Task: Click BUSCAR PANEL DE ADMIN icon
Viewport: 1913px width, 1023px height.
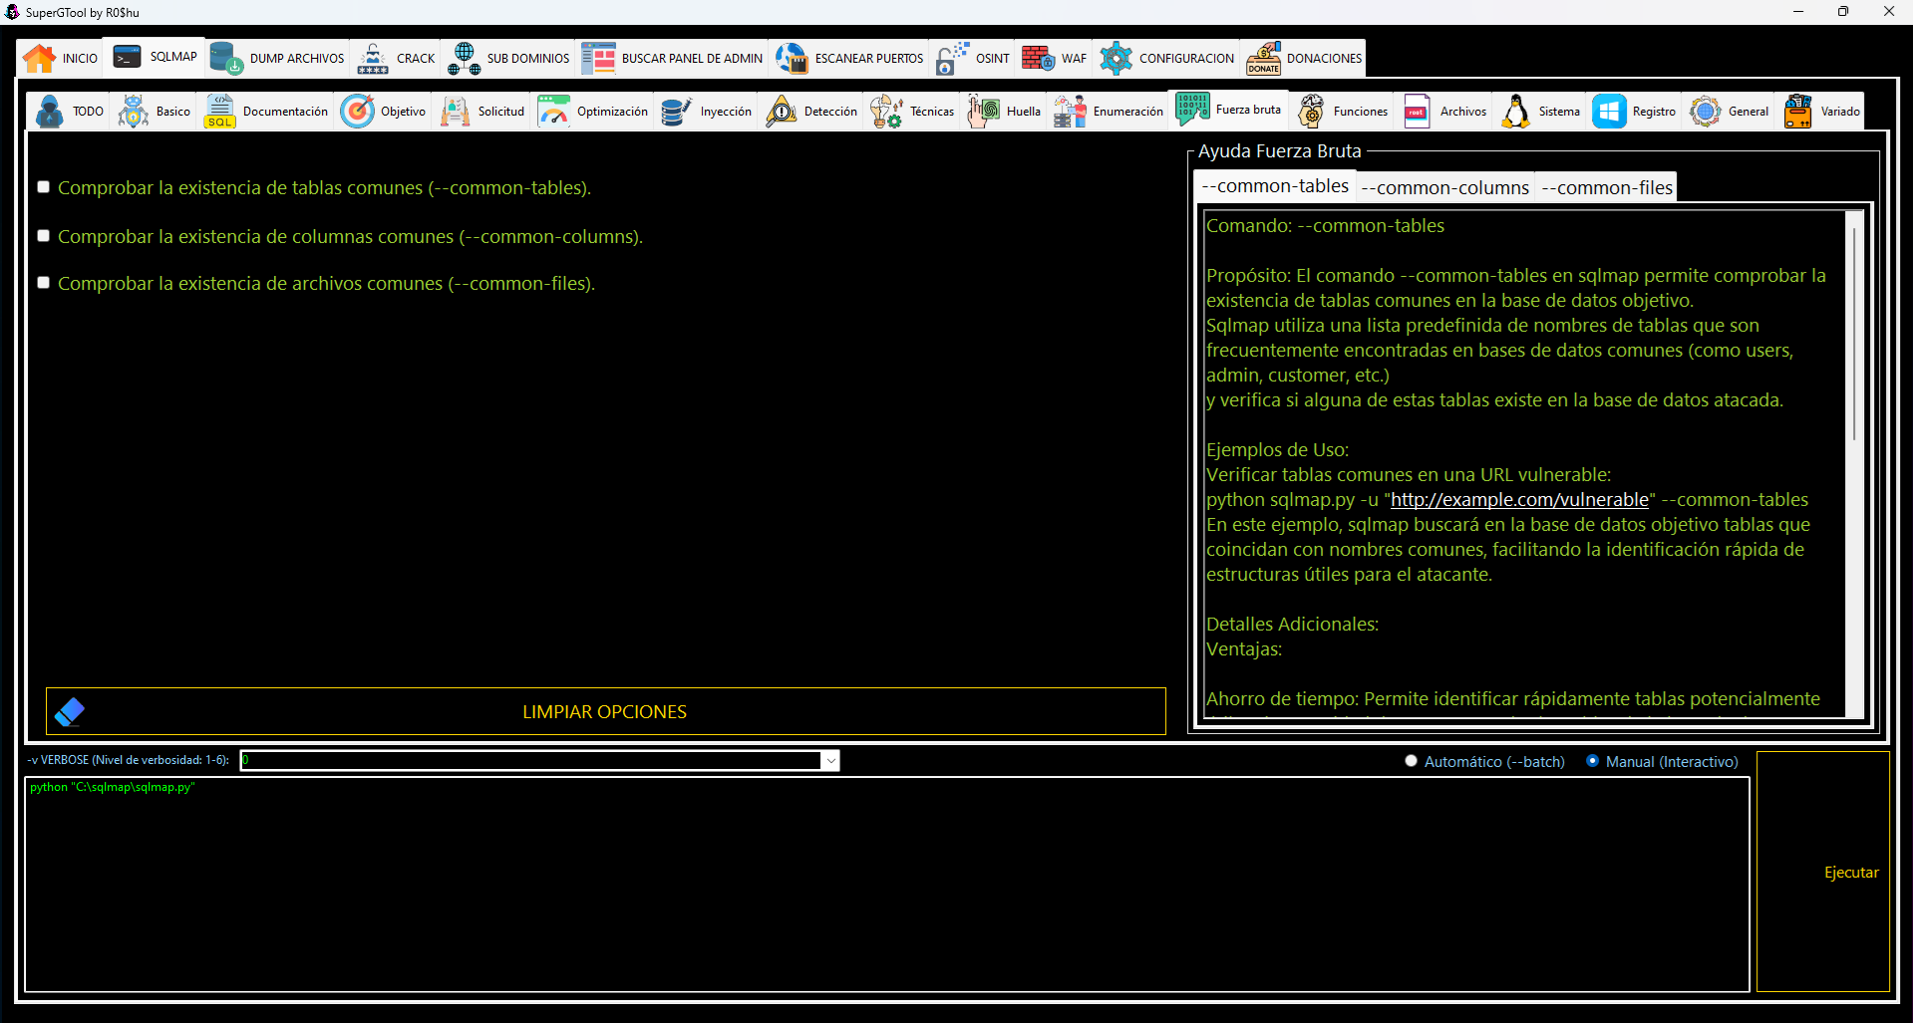Action: pos(598,59)
